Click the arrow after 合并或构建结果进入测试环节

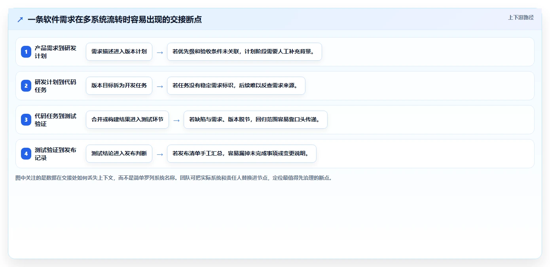[x=176, y=120]
